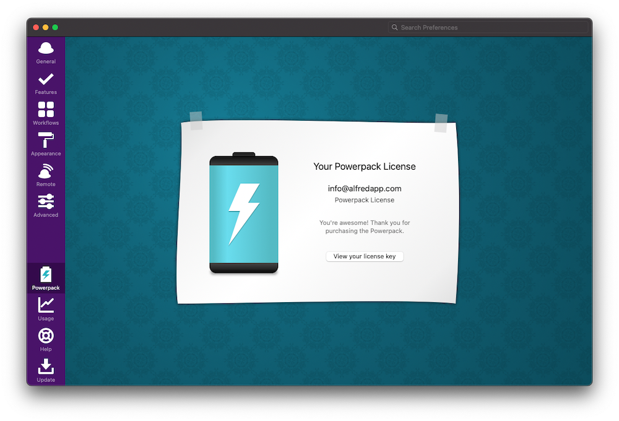Image resolution: width=619 pixels, height=421 pixels.
Task: Select the Powerpack battery sidebar item
Action: click(46, 276)
